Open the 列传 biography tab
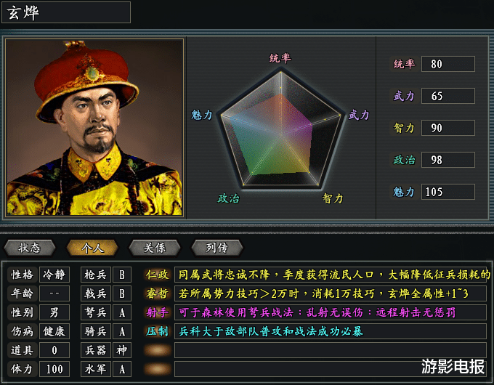 pos(217,248)
